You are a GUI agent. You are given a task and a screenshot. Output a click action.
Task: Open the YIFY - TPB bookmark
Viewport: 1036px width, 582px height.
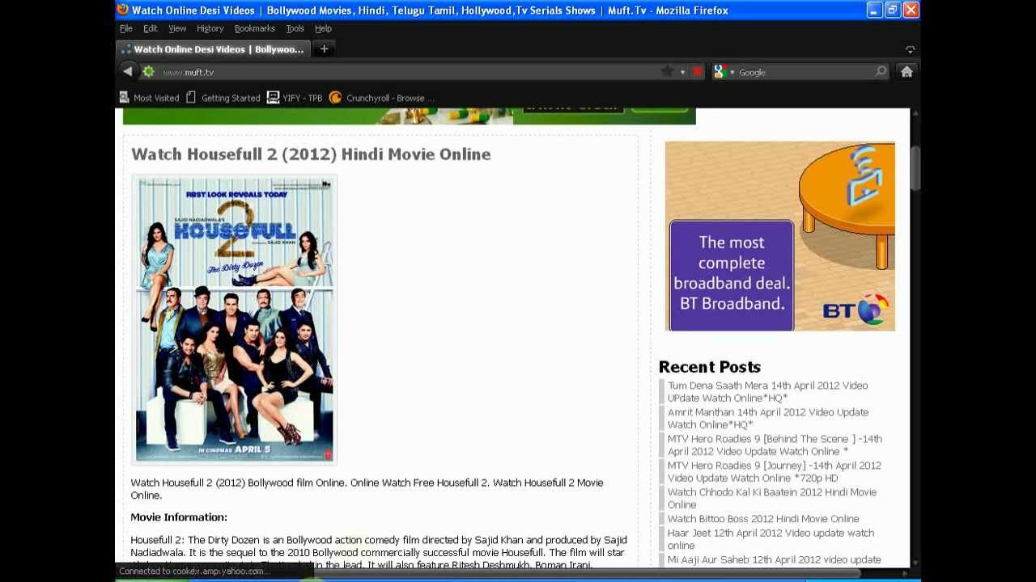(295, 98)
